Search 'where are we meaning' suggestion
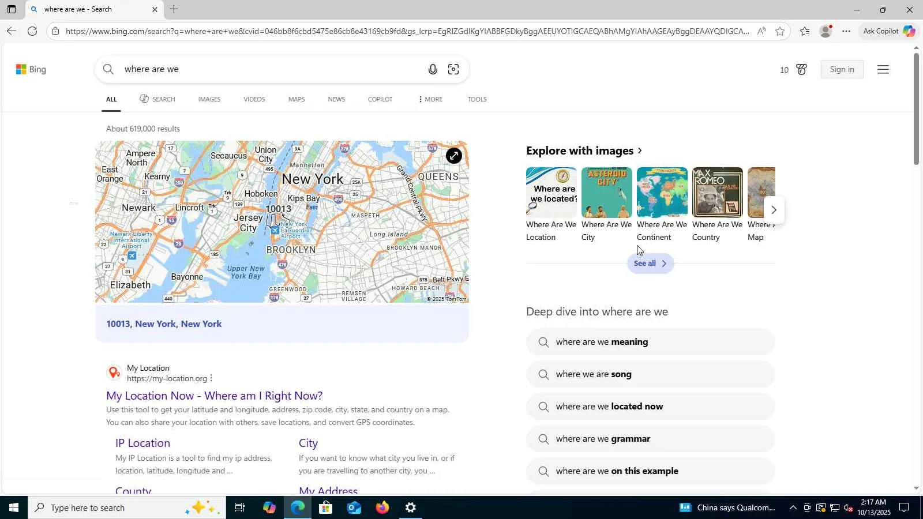923x519 pixels. 650,342
